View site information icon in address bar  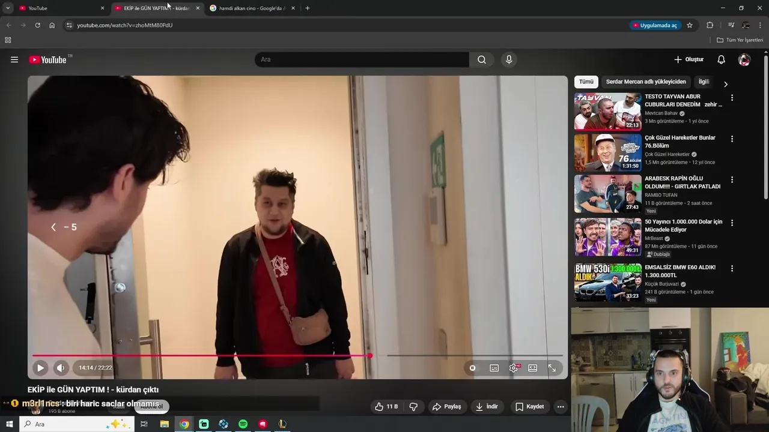[x=69, y=25]
